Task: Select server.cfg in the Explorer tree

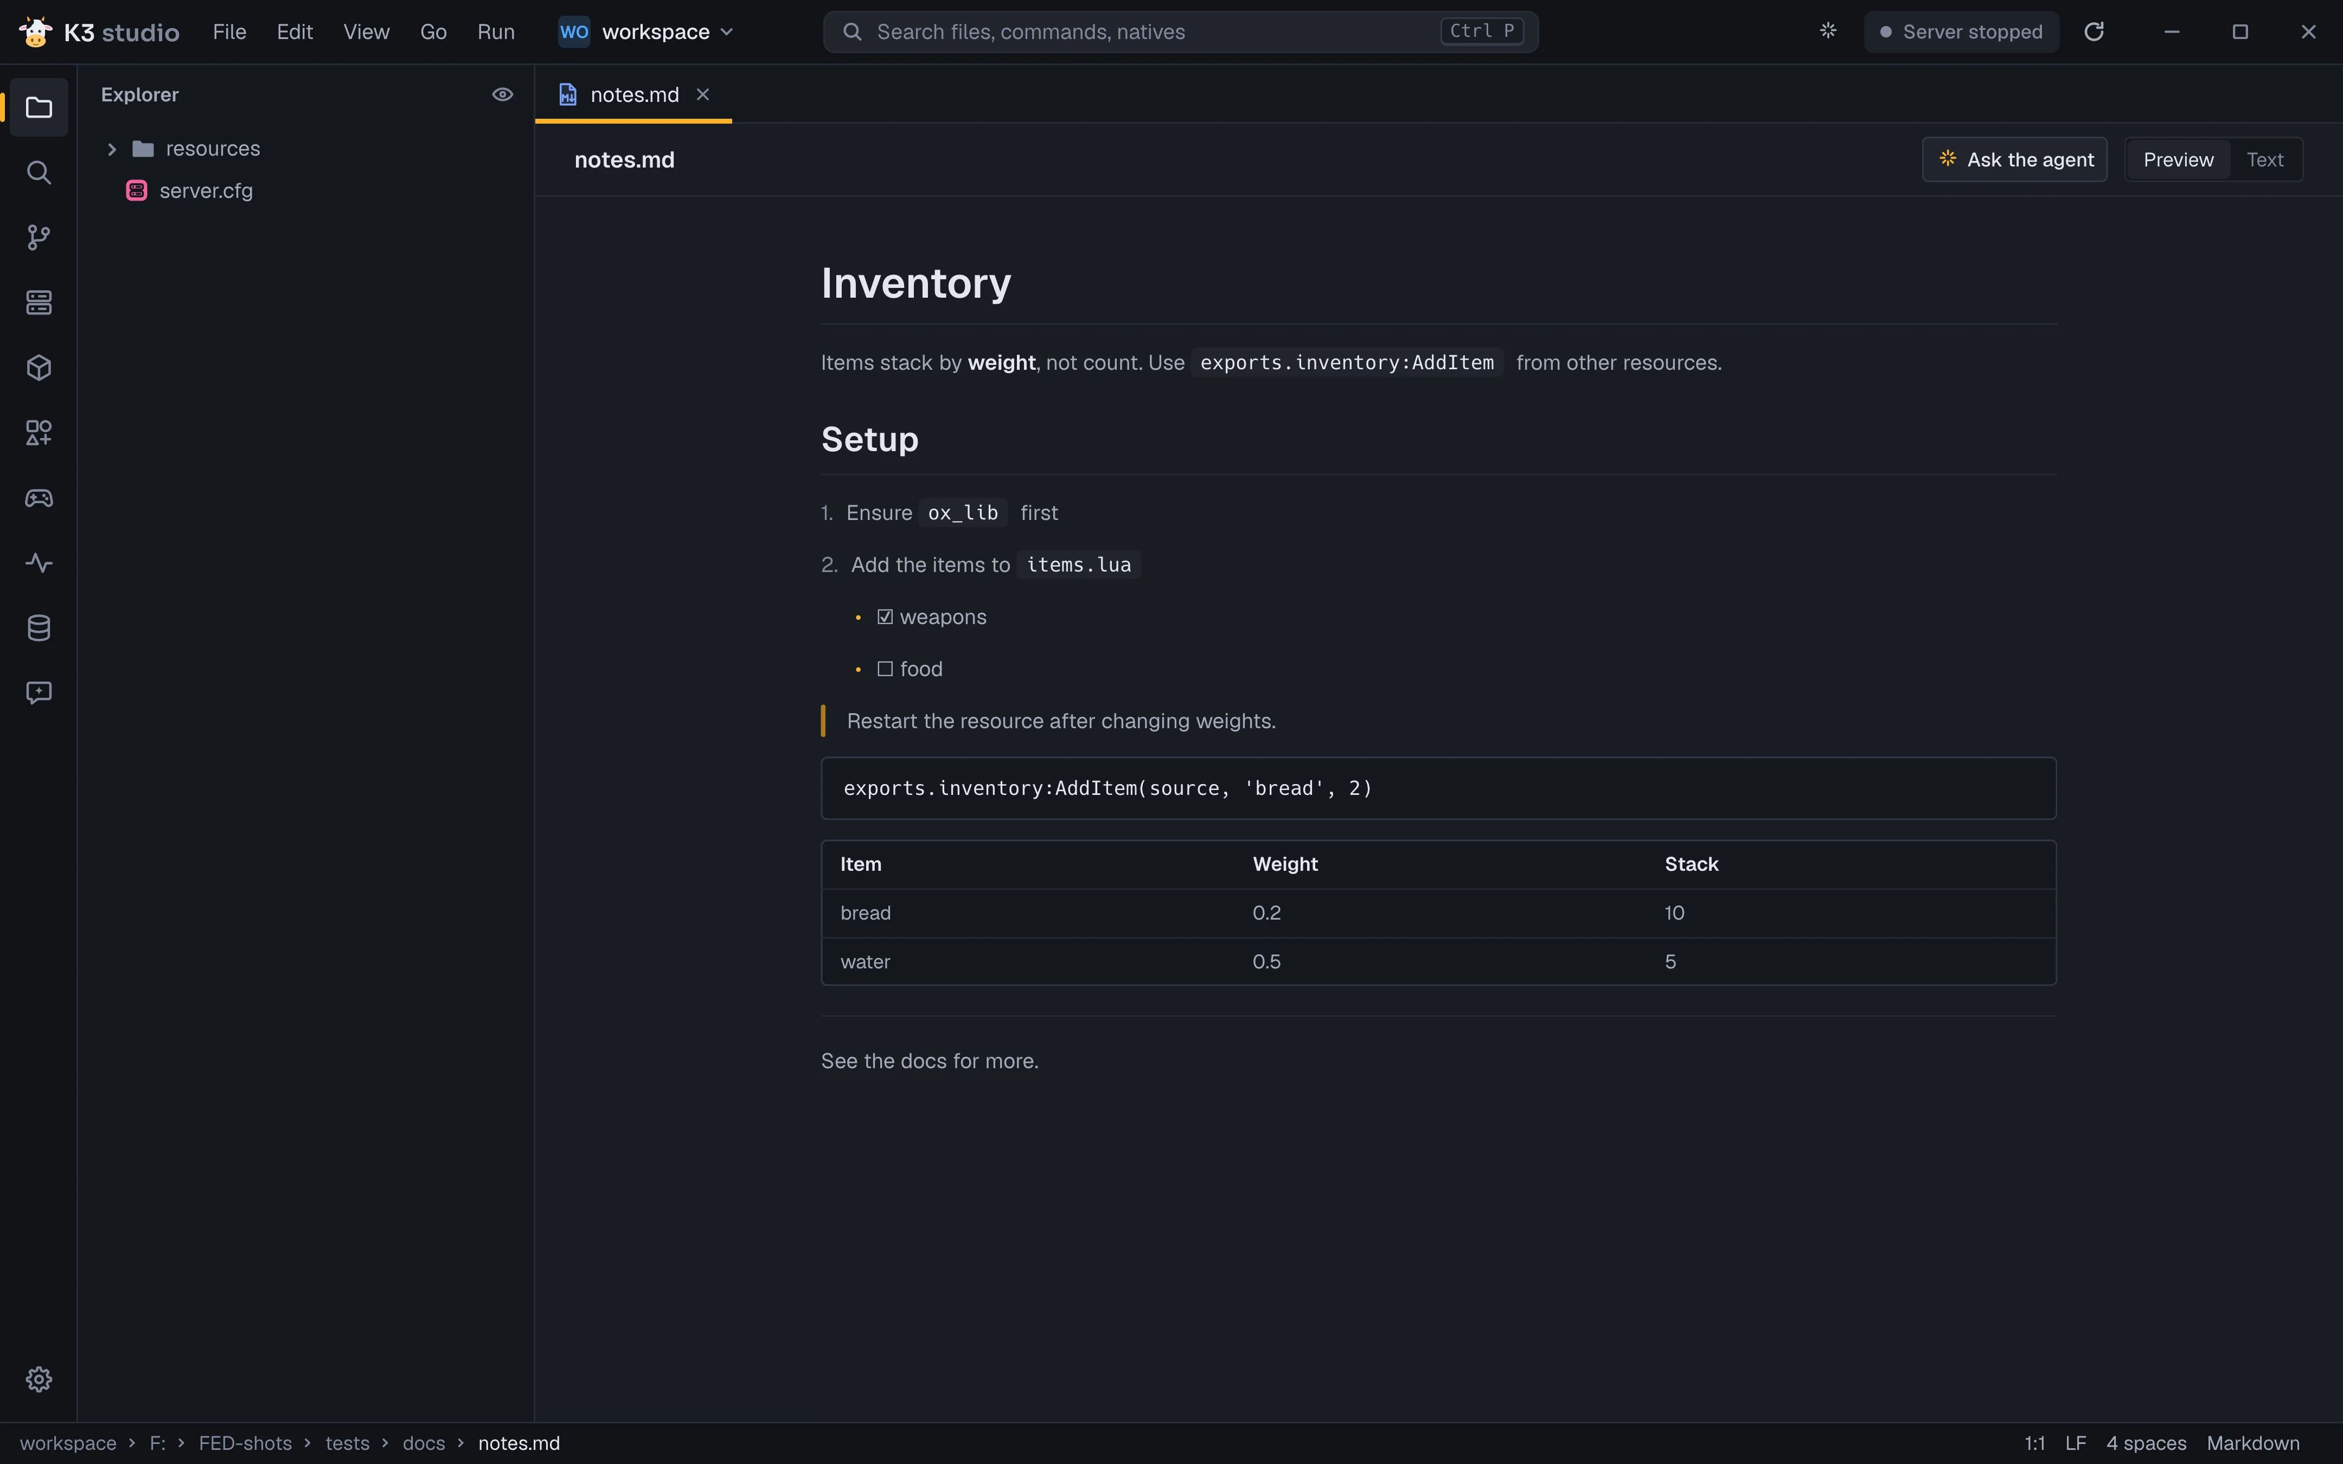Action: [x=306, y=191]
